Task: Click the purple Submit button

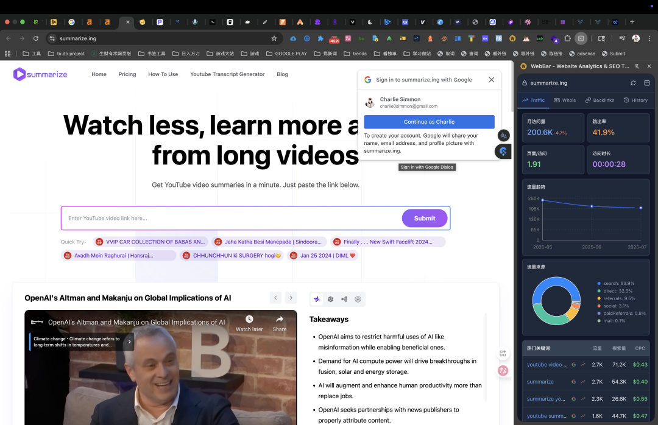Action: click(x=425, y=218)
